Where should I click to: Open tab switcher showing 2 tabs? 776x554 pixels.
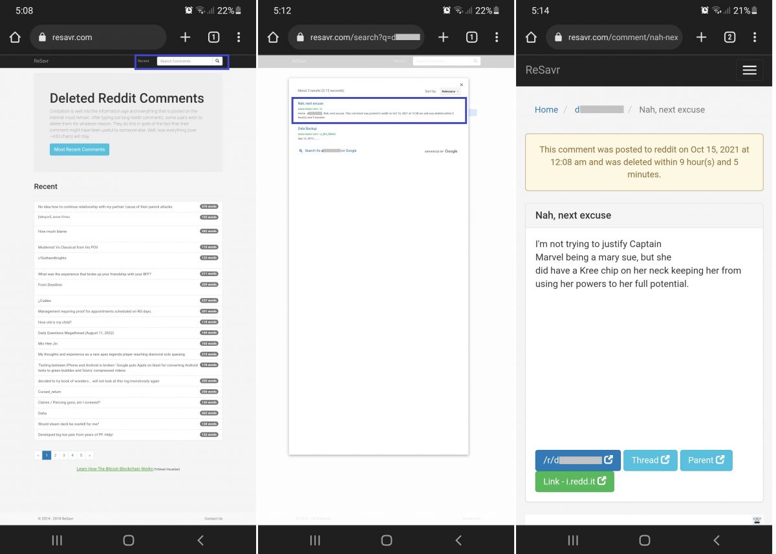coord(729,37)
